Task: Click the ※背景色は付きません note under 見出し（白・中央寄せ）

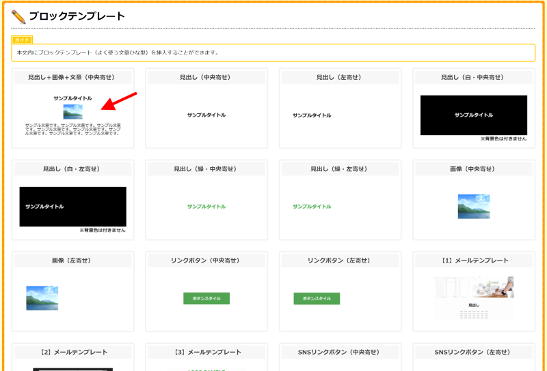Action: [503, 138]
